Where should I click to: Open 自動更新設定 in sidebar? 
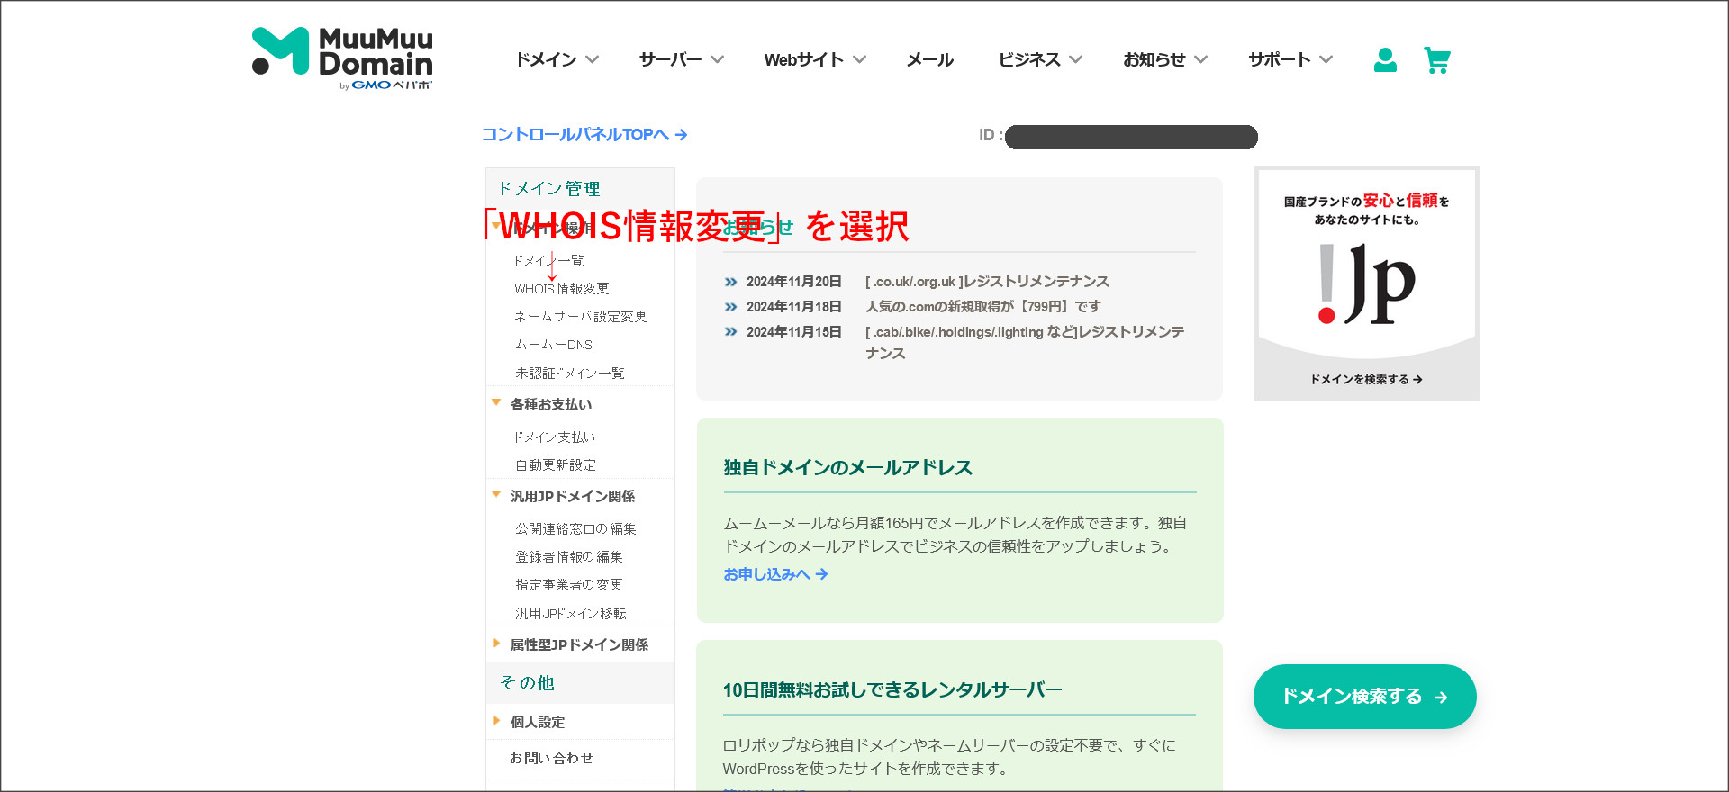click(x=556, y=465)
